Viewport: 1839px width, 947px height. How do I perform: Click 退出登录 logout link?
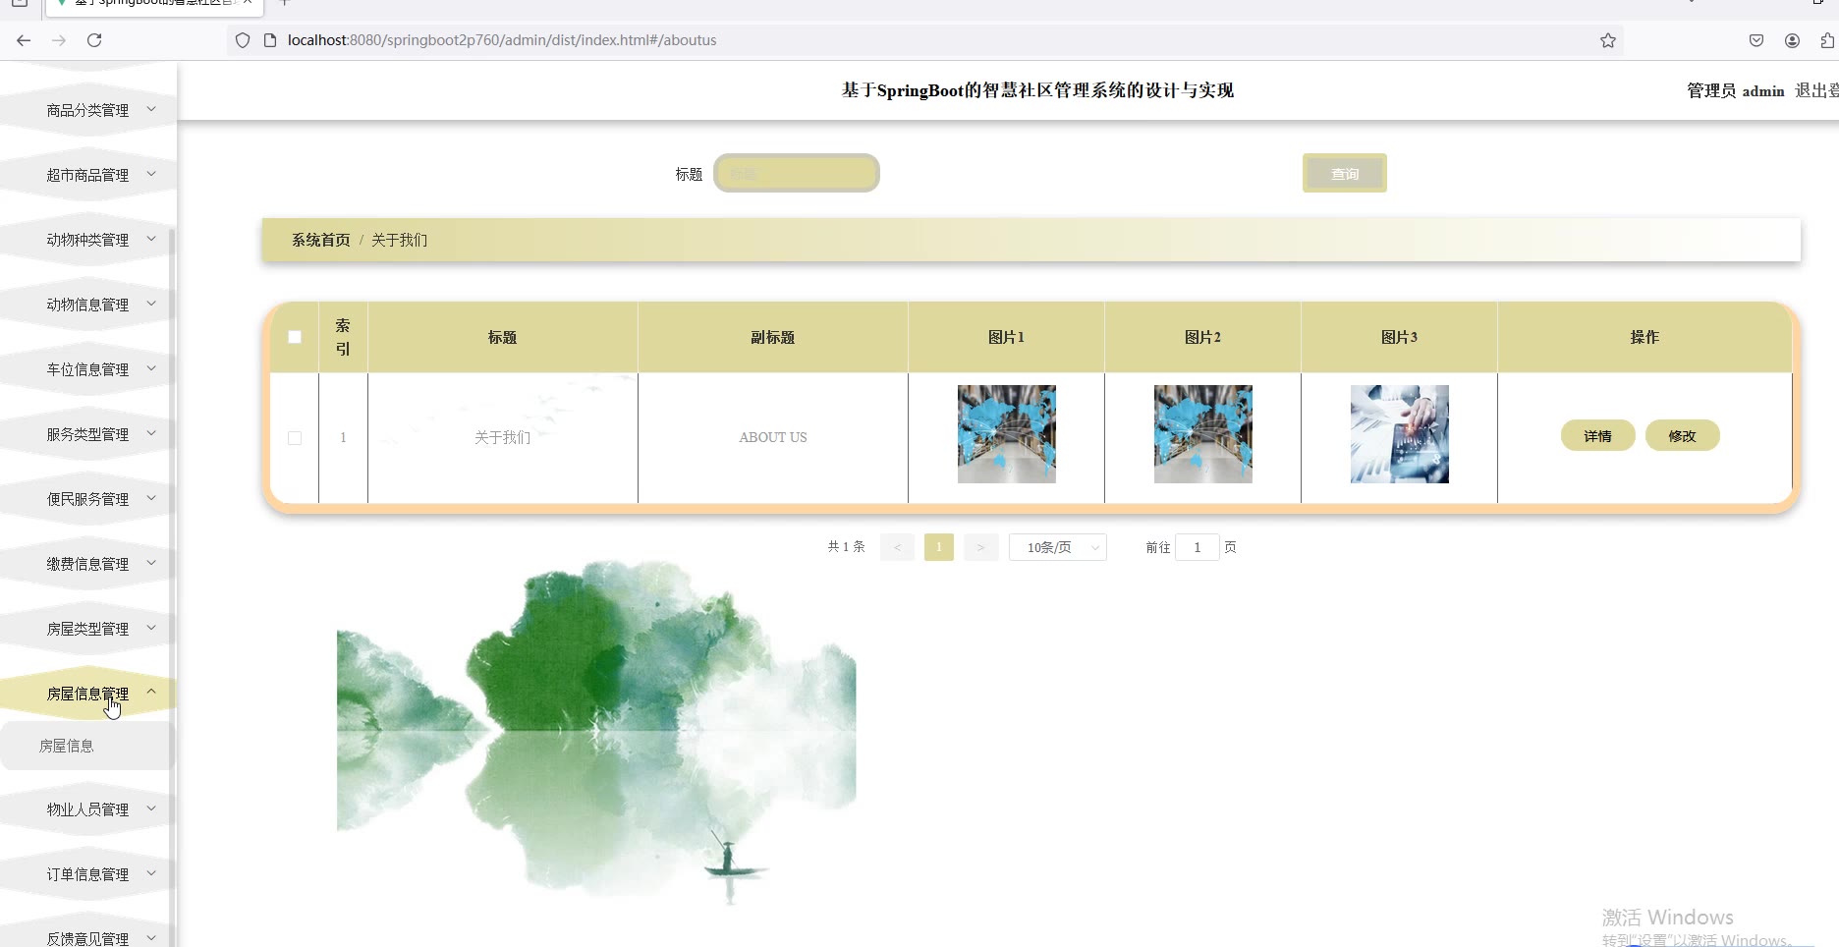point(1816,90)
